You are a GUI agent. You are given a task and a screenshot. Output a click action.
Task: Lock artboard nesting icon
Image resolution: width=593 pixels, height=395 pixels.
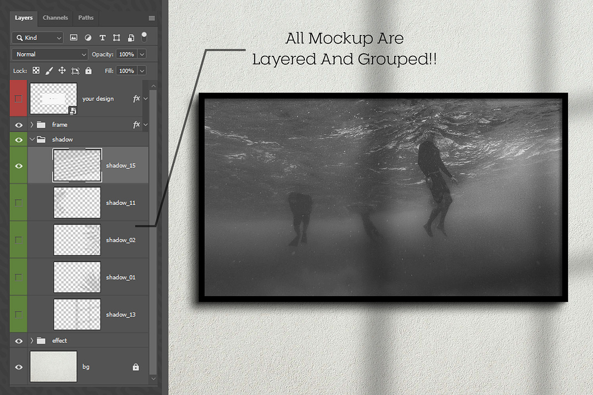(x=75, y=71)
